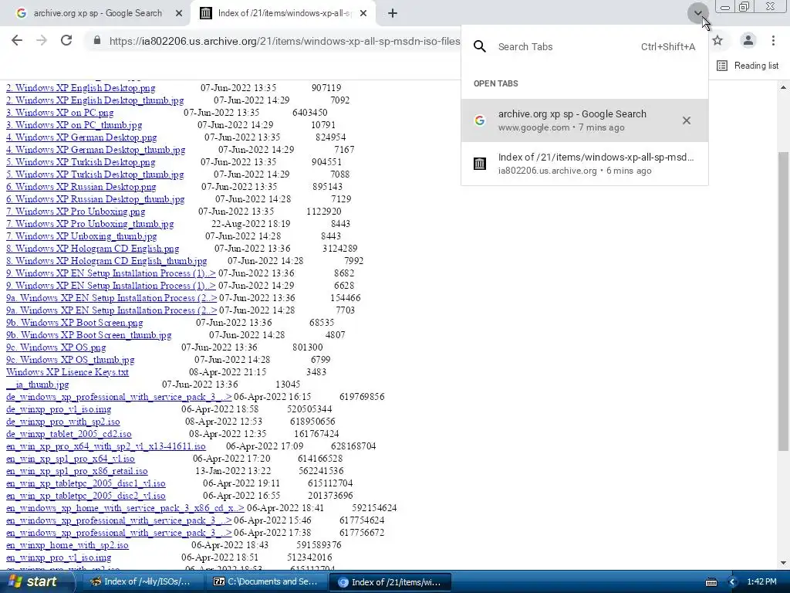Click the page scroll up arrow
Viewport: 790px width, 593px height.
[x=784, y=87]
